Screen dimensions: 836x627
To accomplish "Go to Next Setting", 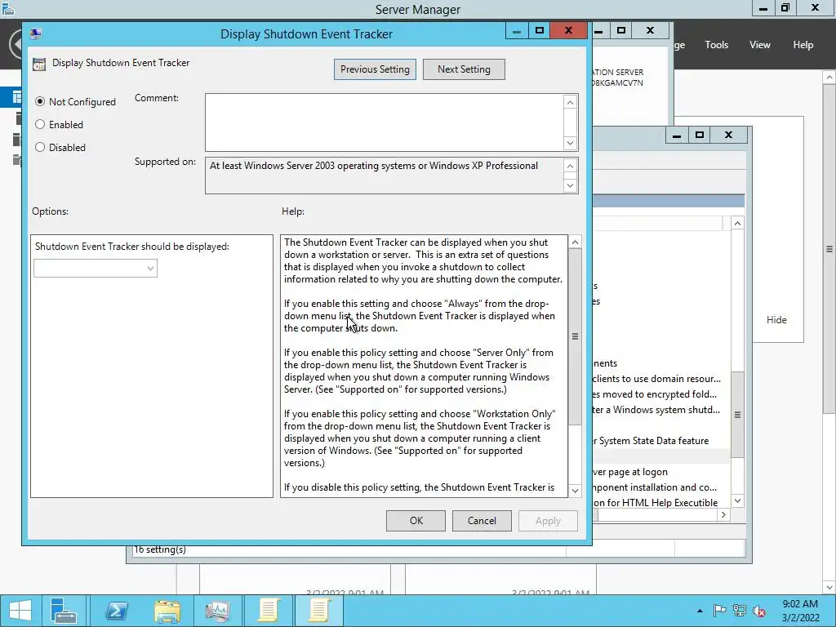I will tap(464, 69).
